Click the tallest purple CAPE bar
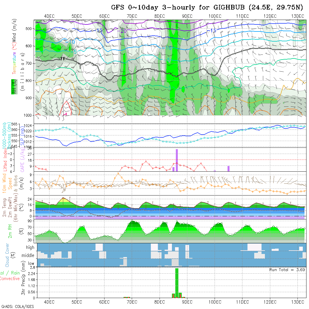The height and width of the screenshot is (309, 309). click(x=177, y=160)
